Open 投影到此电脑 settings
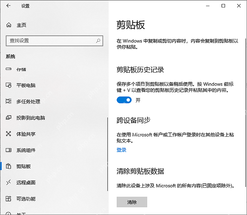The width and height of the screenshot is (247, 215). (x=31, y=118)
